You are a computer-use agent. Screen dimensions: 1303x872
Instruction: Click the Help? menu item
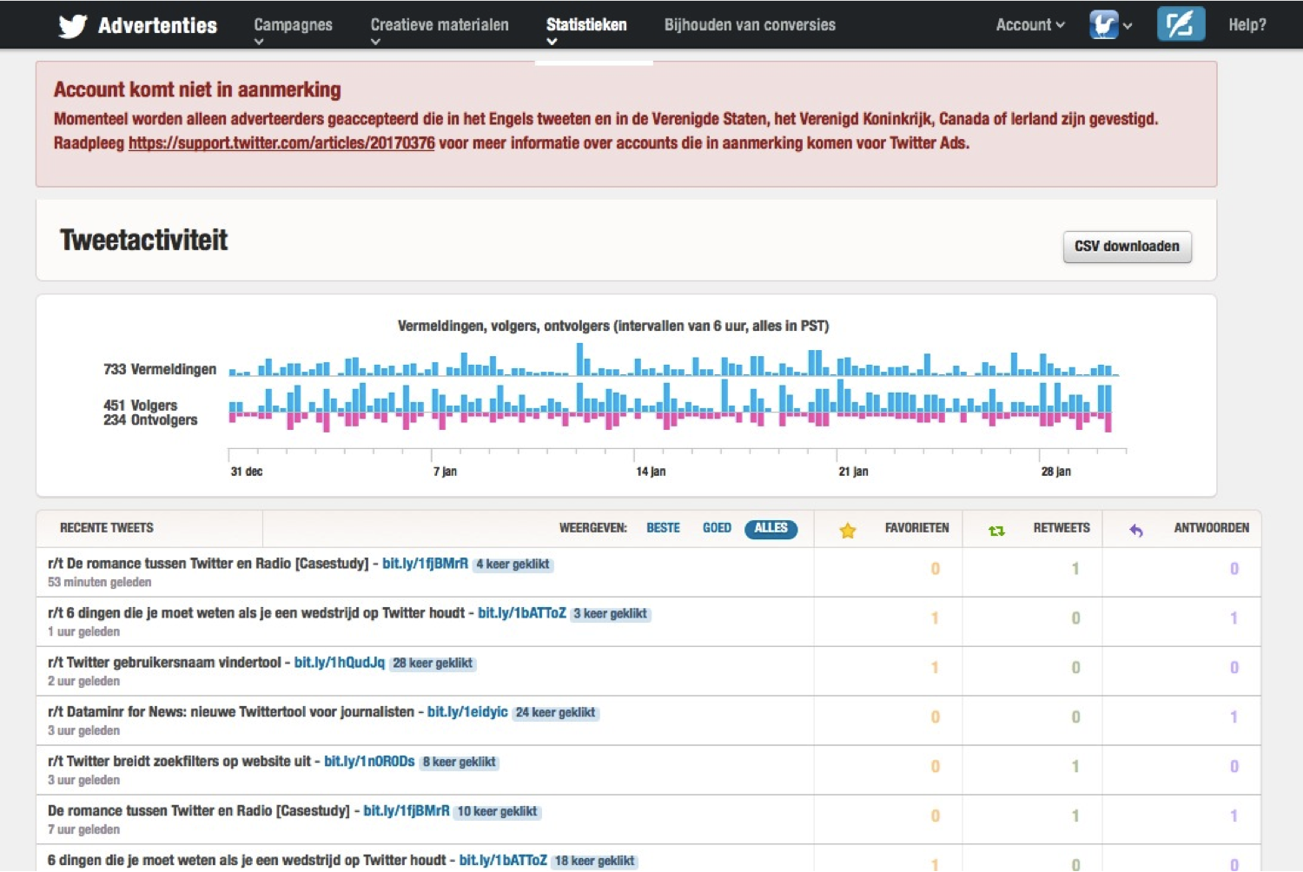click(x=1247, y=25)
